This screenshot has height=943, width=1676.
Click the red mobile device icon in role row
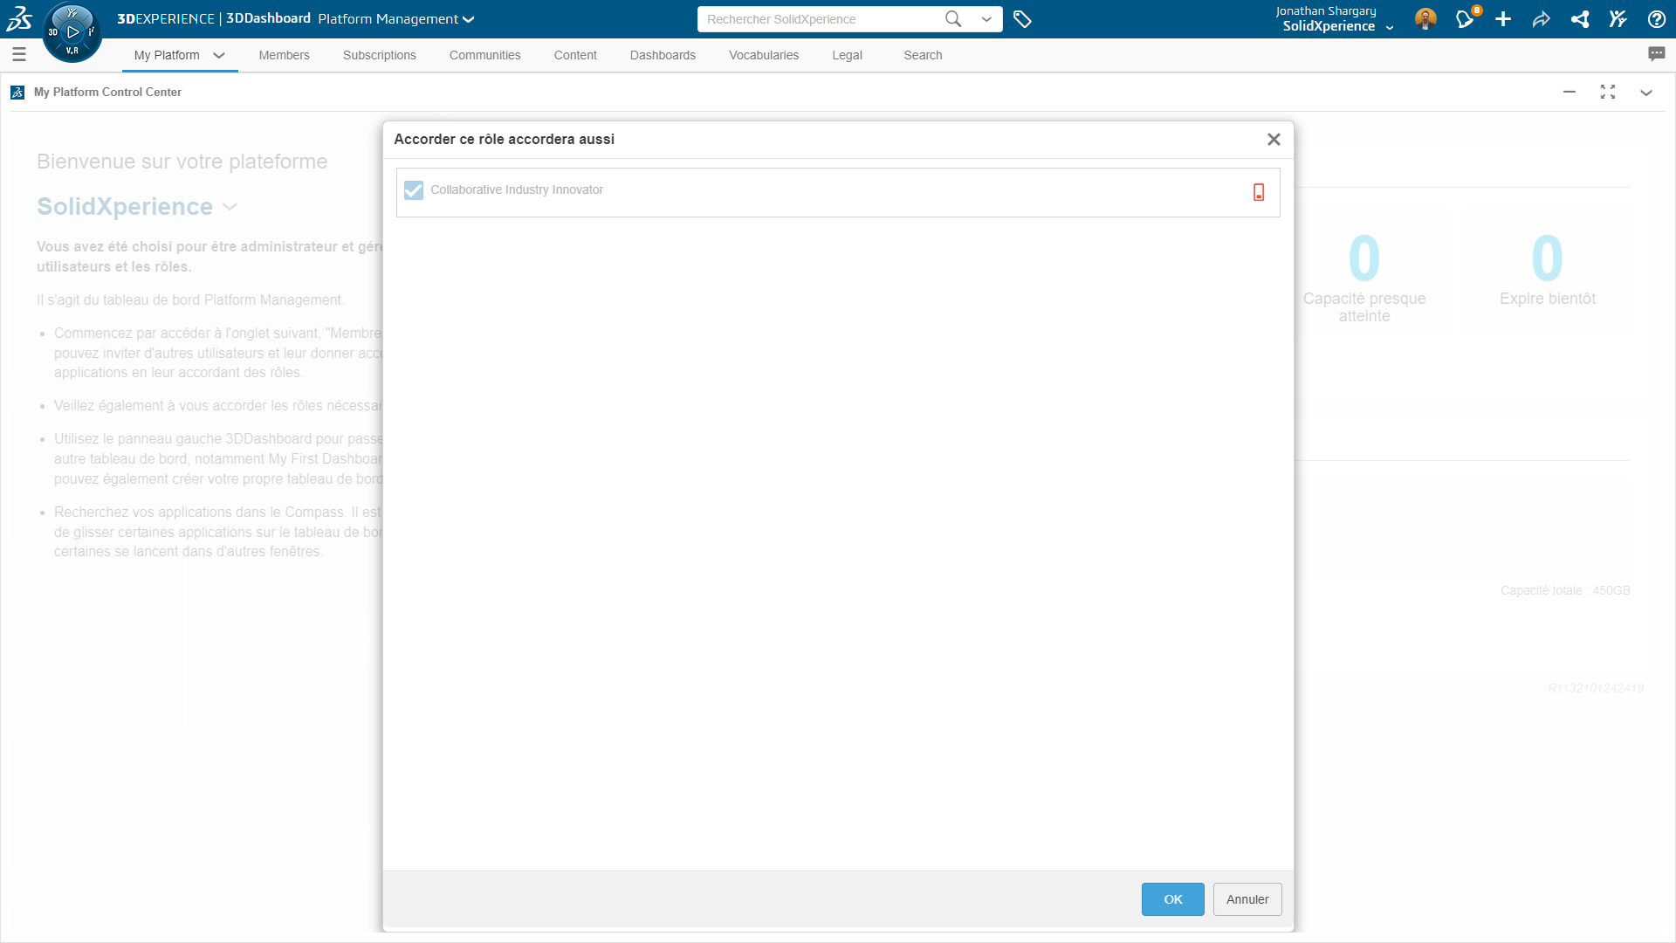[x=1259, y=192]
